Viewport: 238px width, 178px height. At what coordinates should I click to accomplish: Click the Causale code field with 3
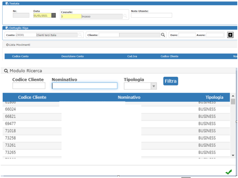tap(71, 17)
